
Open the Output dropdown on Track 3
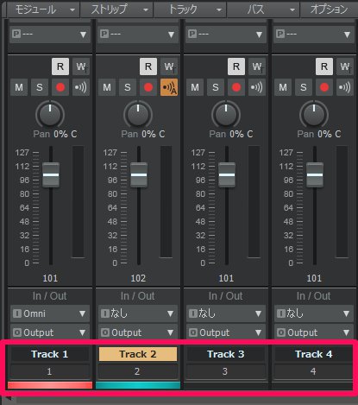click(226, 332)
